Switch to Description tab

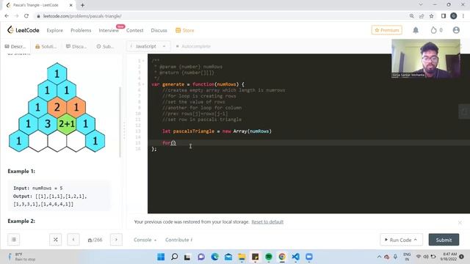point(15,46)
